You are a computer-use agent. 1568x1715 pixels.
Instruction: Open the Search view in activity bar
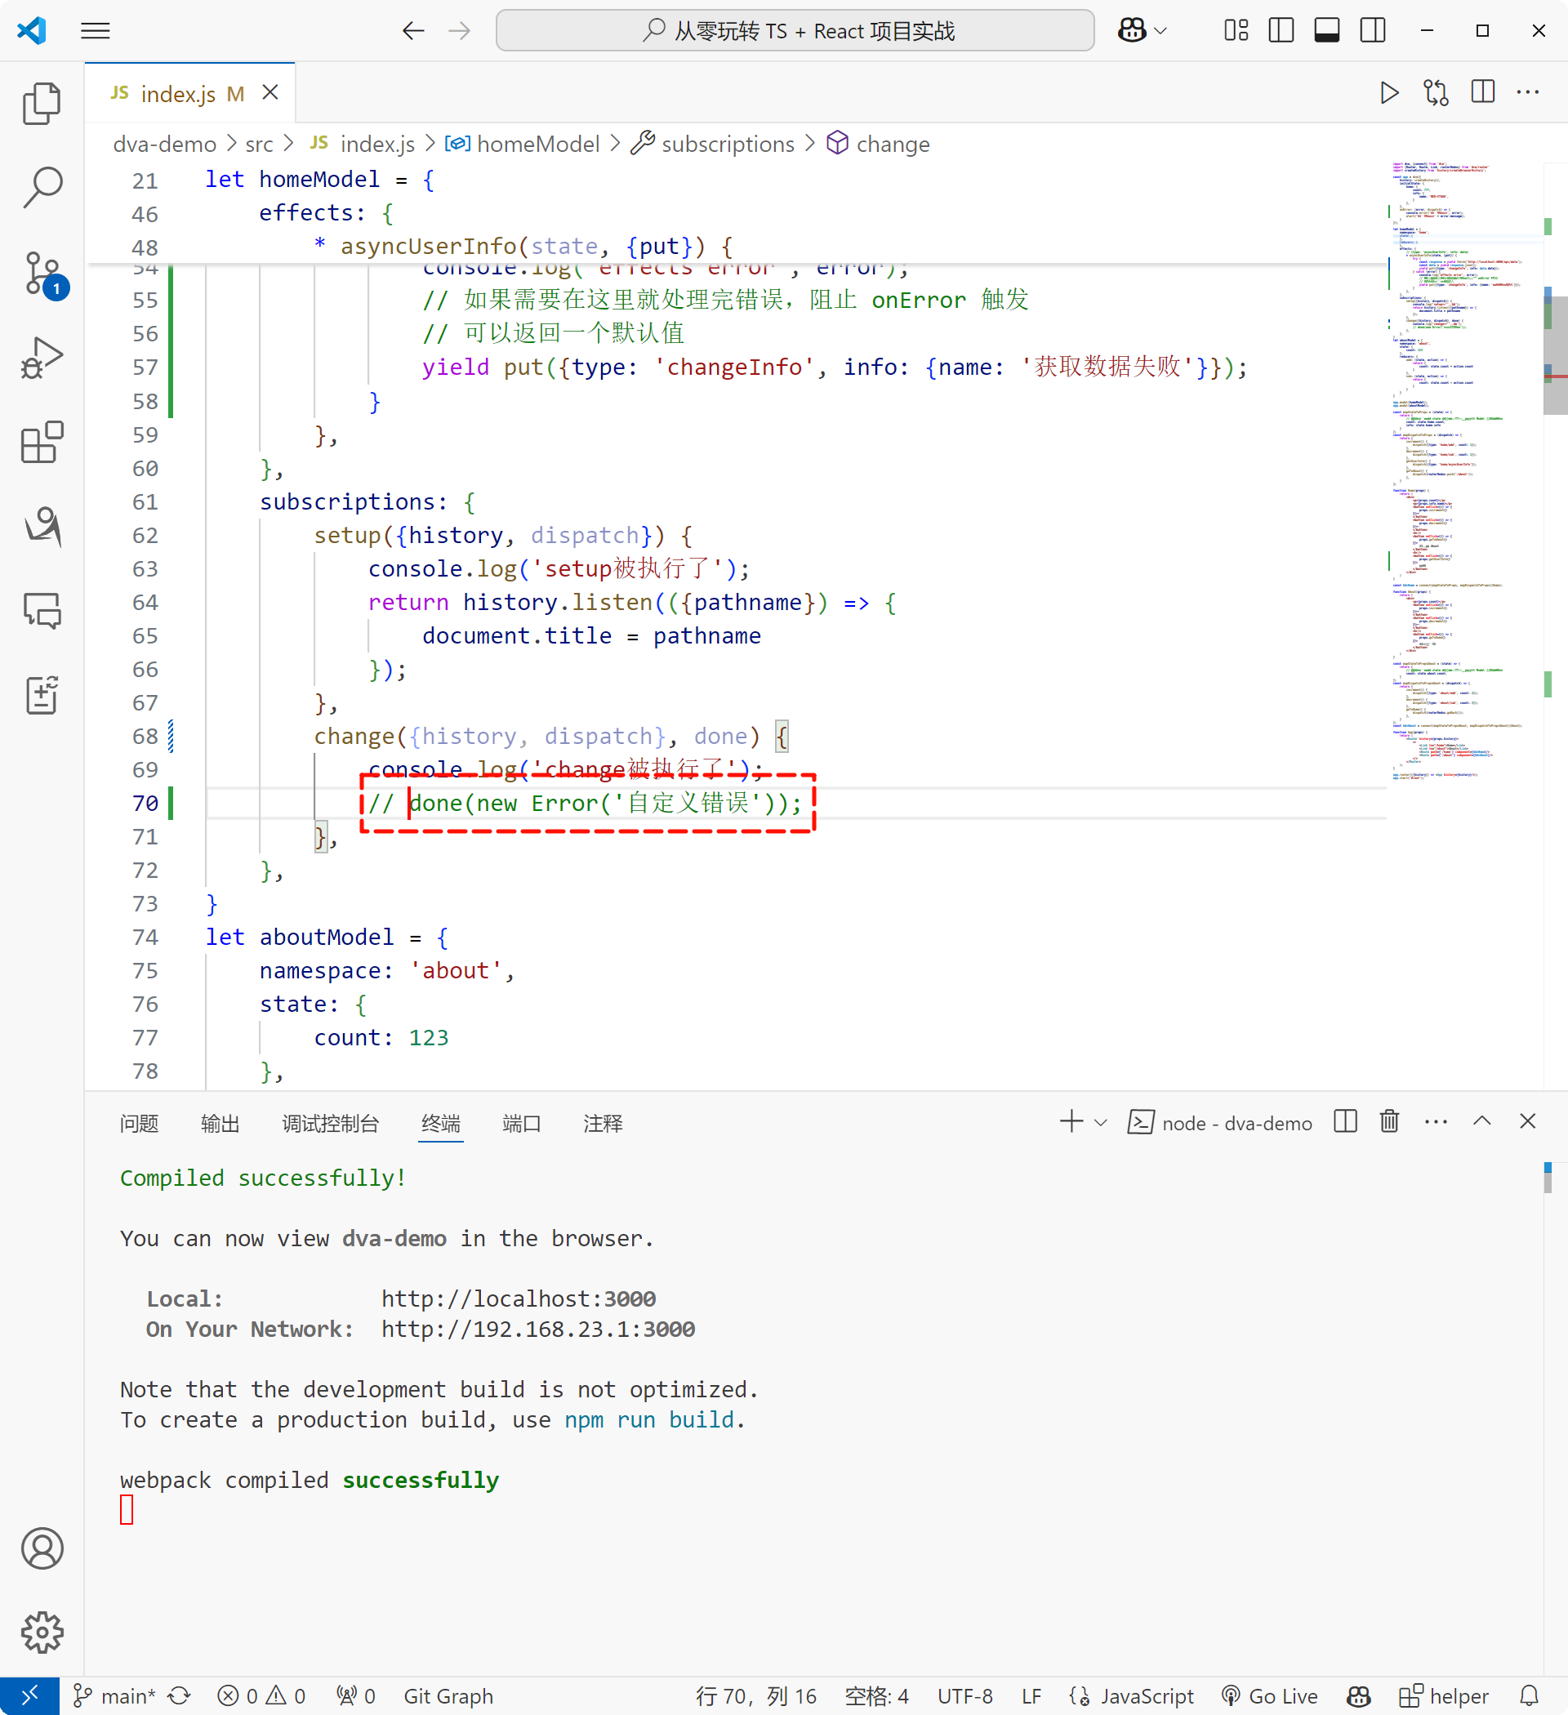[x=42, y=187]
